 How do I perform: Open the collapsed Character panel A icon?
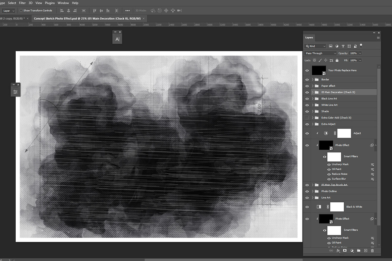click(x=117, y=39)
